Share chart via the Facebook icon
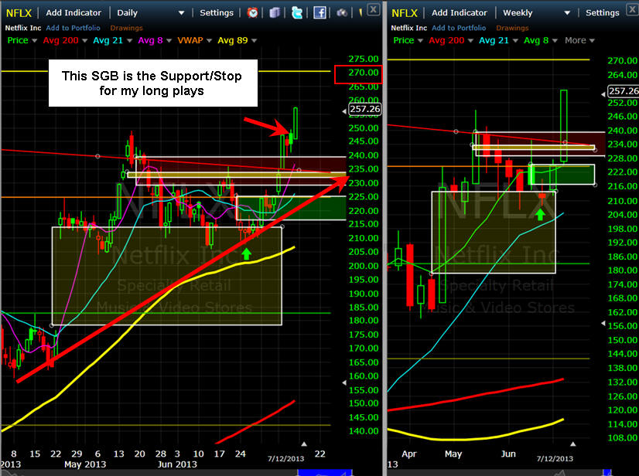 [x=319, y=12]
